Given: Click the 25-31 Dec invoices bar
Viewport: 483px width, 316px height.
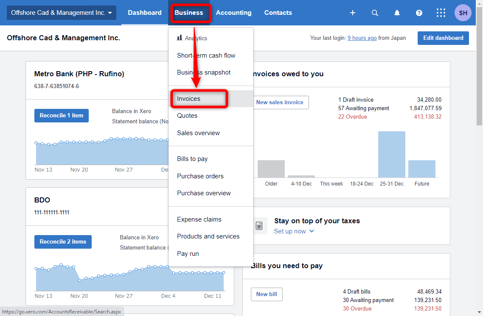Looking at the screenshot, I should pos(391,154).
